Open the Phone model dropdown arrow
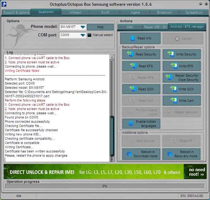Screen dimensions: 210x200 83,27
